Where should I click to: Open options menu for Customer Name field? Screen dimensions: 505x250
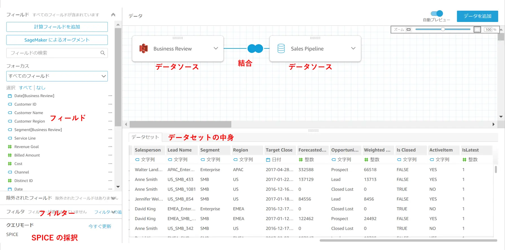110,113
